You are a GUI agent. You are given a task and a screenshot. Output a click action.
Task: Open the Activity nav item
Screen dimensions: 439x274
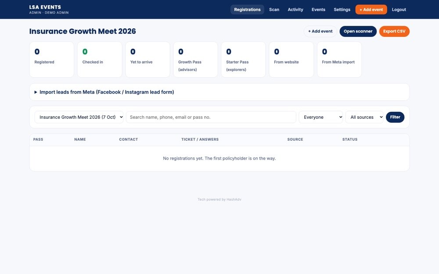(x=295, y=10)
